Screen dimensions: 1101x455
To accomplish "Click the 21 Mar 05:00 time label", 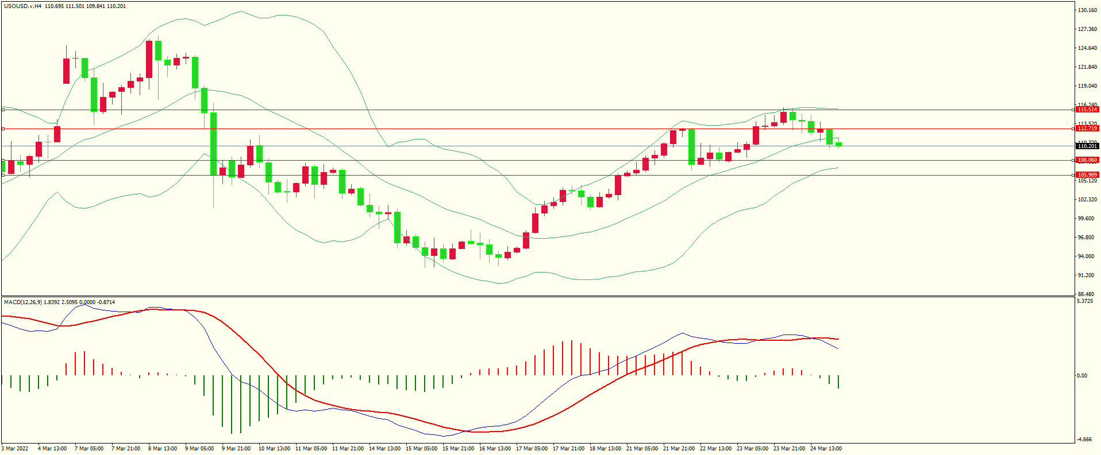I will 642,449.
